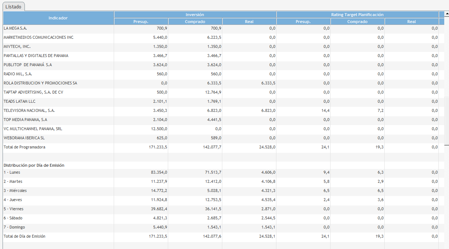Screen dimensions: 449x249
Task: Click the Rating Target Planificación header
Action: 357,15
